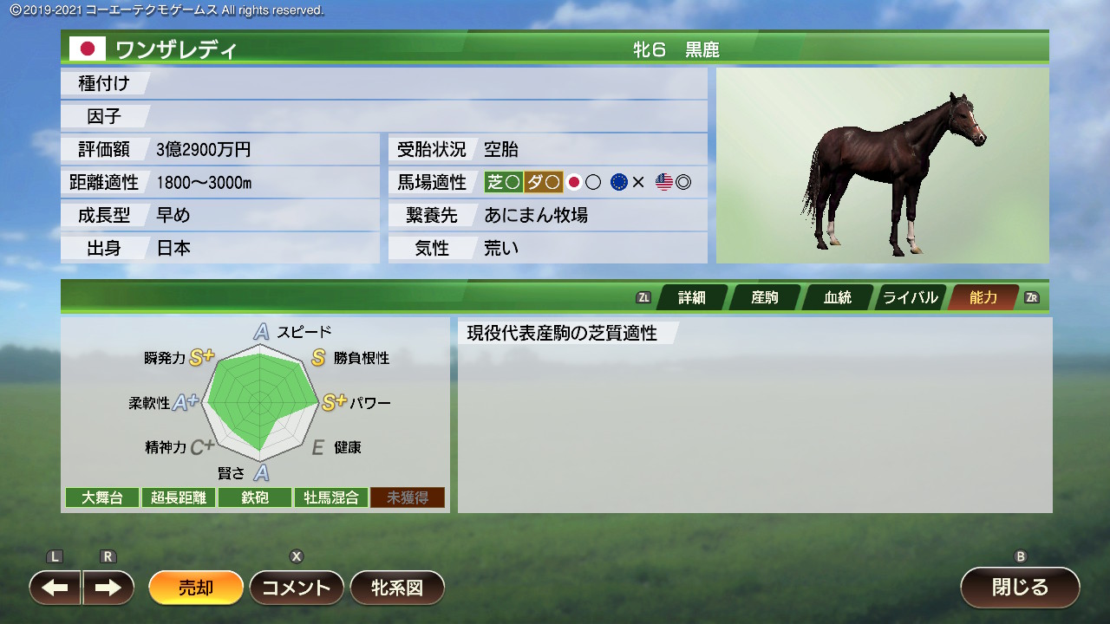Image resolution: width=1110 pixels, height=624 pixels.
Task: Click the 距離適性 label
Action: (x=104, y=183)
